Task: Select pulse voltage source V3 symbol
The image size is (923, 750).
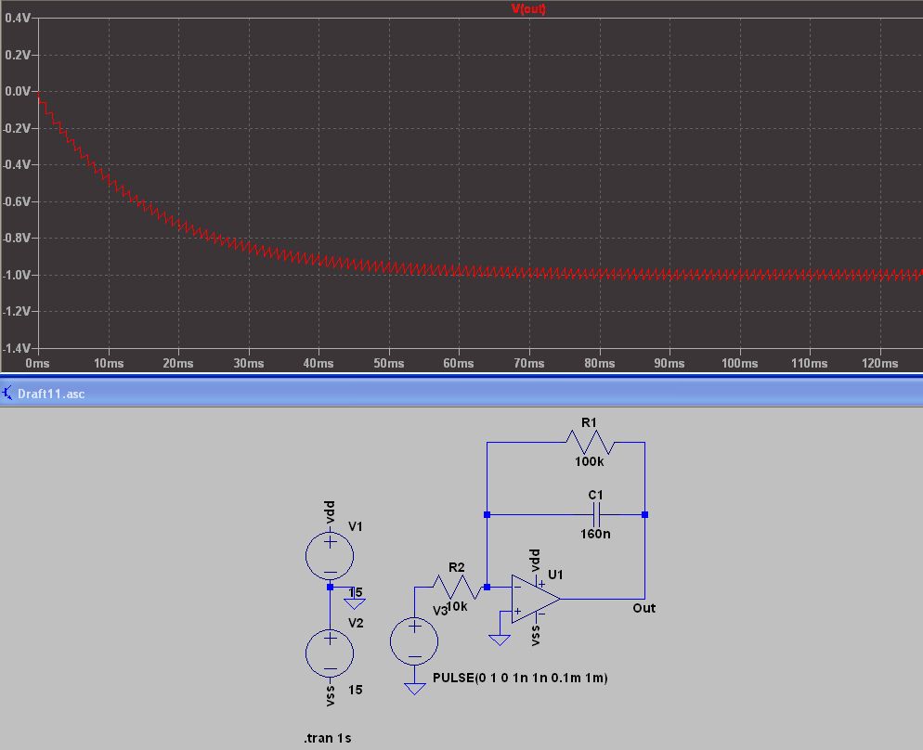Action: coord(414,641)
